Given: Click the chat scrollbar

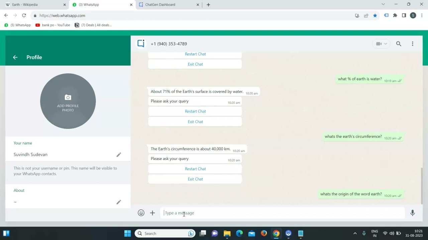Looking at the screenshot, I should [422, 185].
